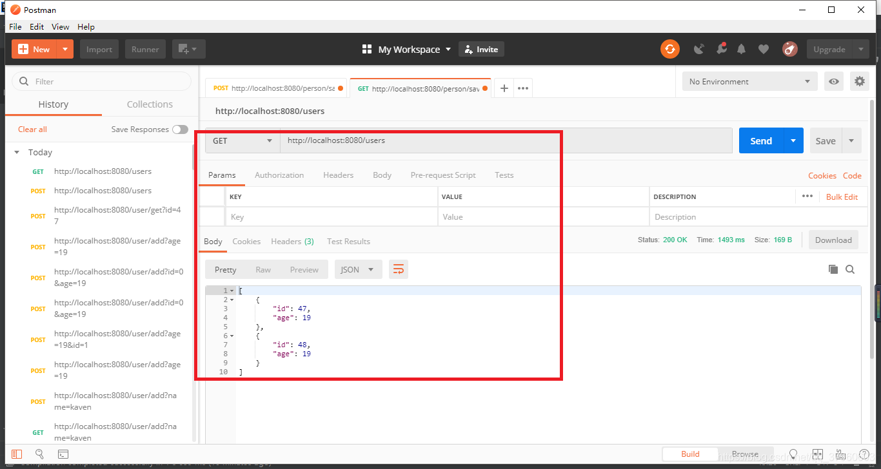Select the POST localhost:8080/person/sa request tab
The height and width of the screenshot is (469, 881).
coord(276,88)
